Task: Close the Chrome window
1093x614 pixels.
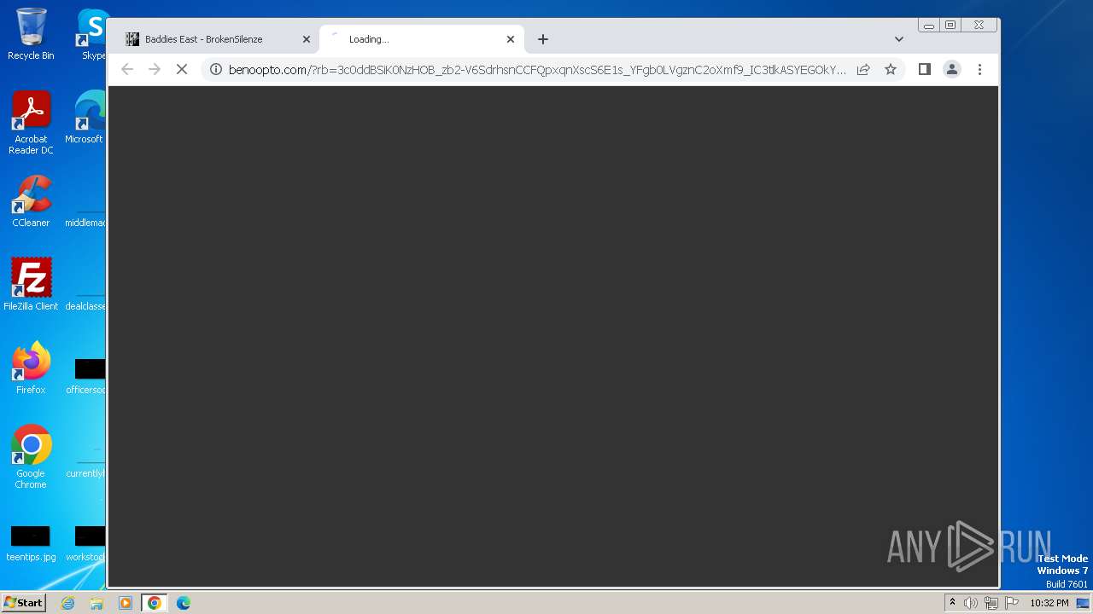Action: point(979,26)
